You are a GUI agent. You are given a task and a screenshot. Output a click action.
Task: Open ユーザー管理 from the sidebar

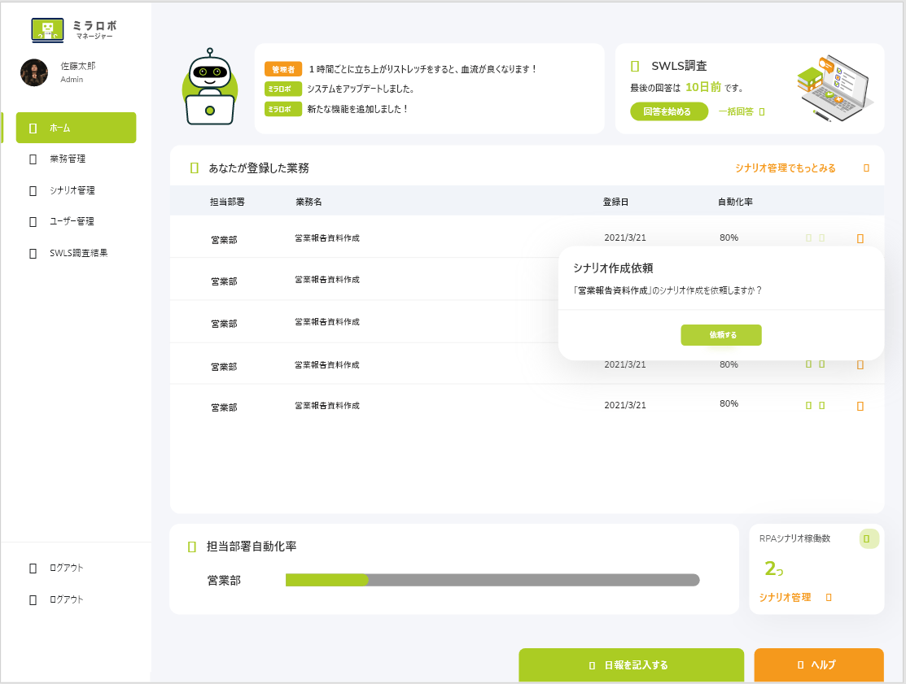[75, 220]
